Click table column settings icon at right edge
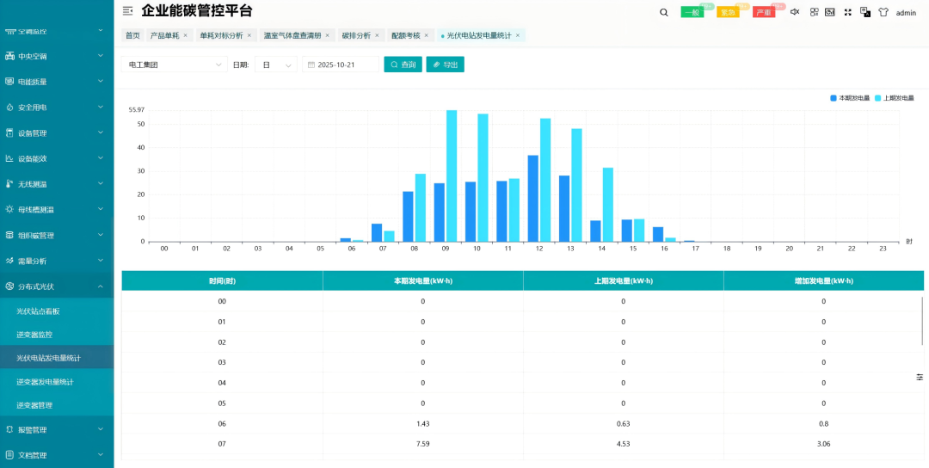 [920, 377]
